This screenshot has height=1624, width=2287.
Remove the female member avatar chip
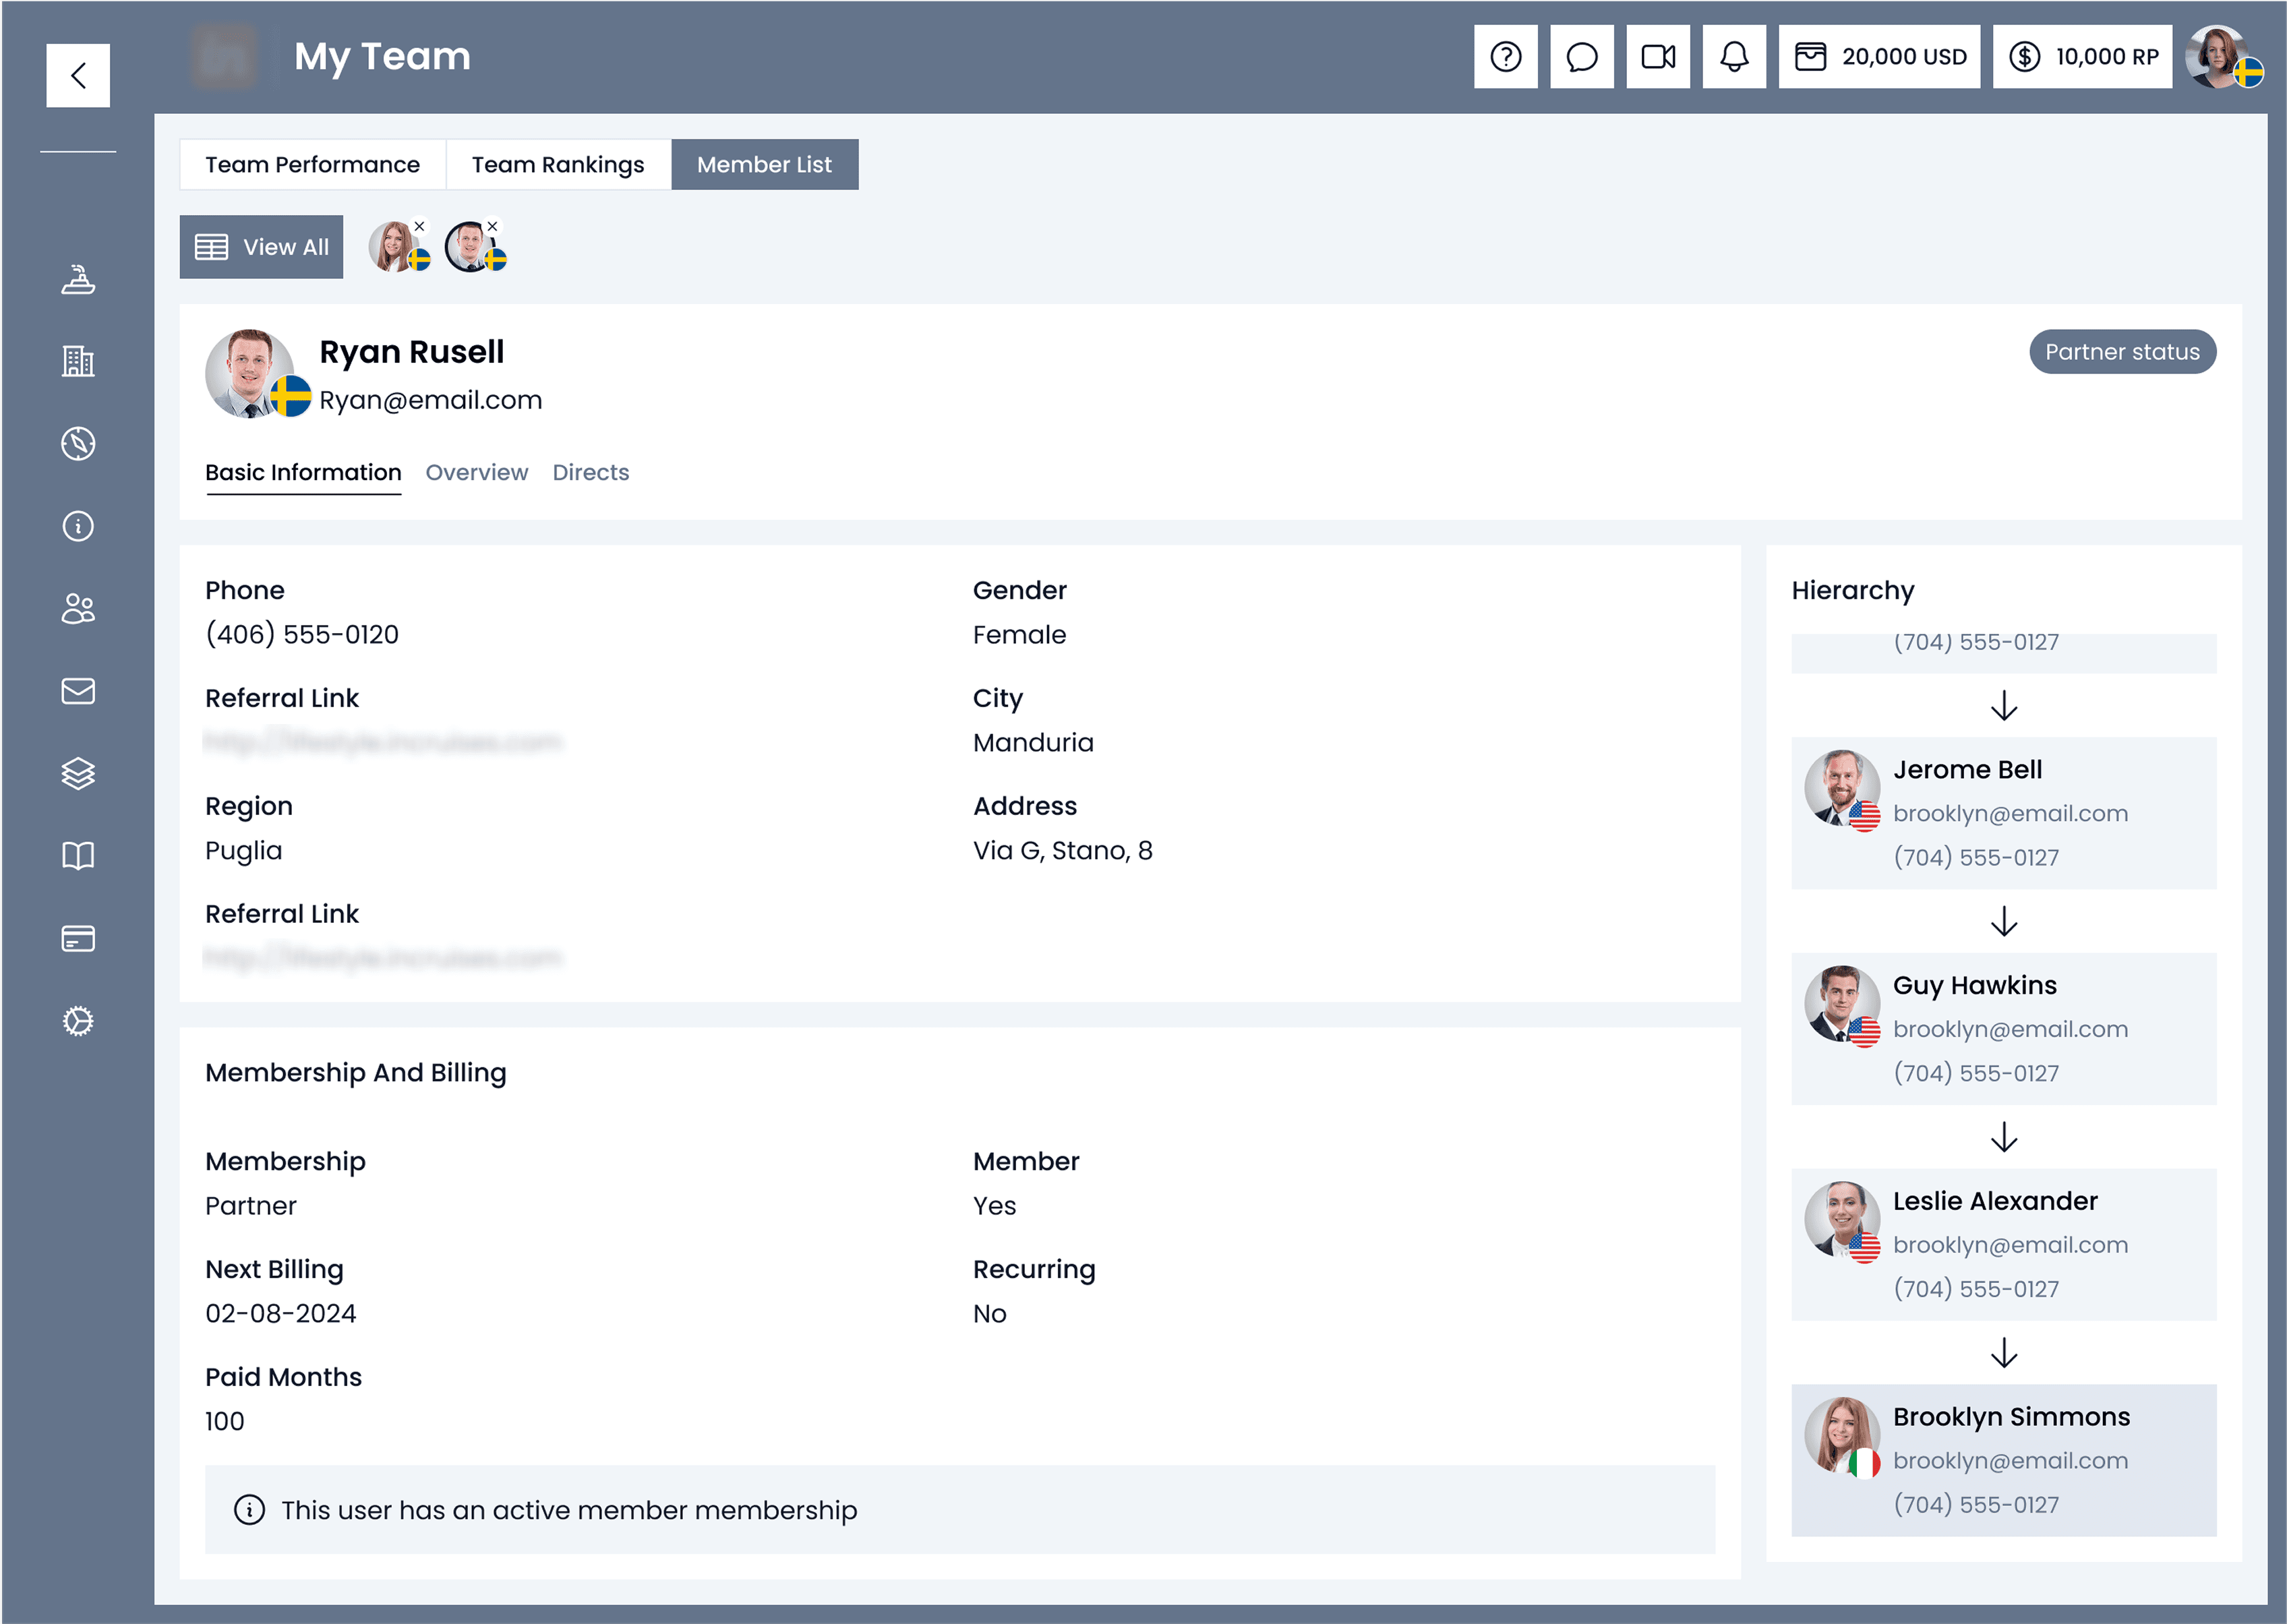(420, 226)
